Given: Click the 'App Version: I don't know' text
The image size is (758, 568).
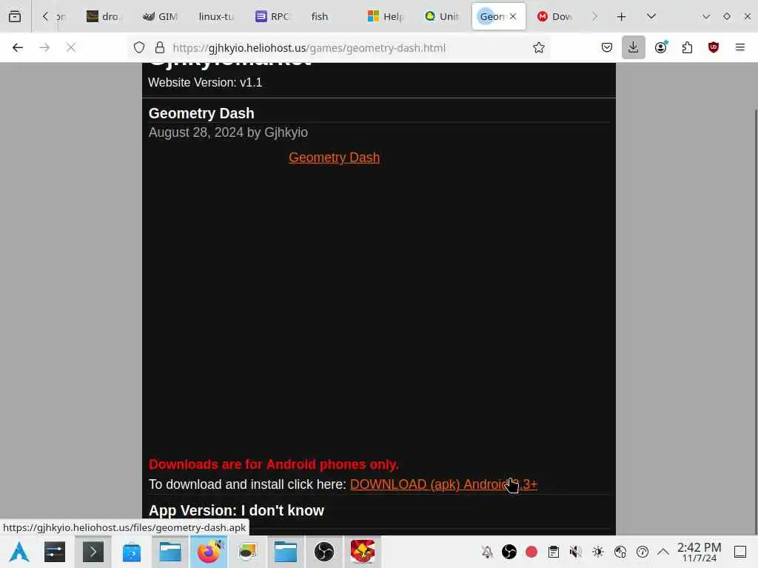Looking at the screenshot, I should pyautogui.click(x=236, y=510).
